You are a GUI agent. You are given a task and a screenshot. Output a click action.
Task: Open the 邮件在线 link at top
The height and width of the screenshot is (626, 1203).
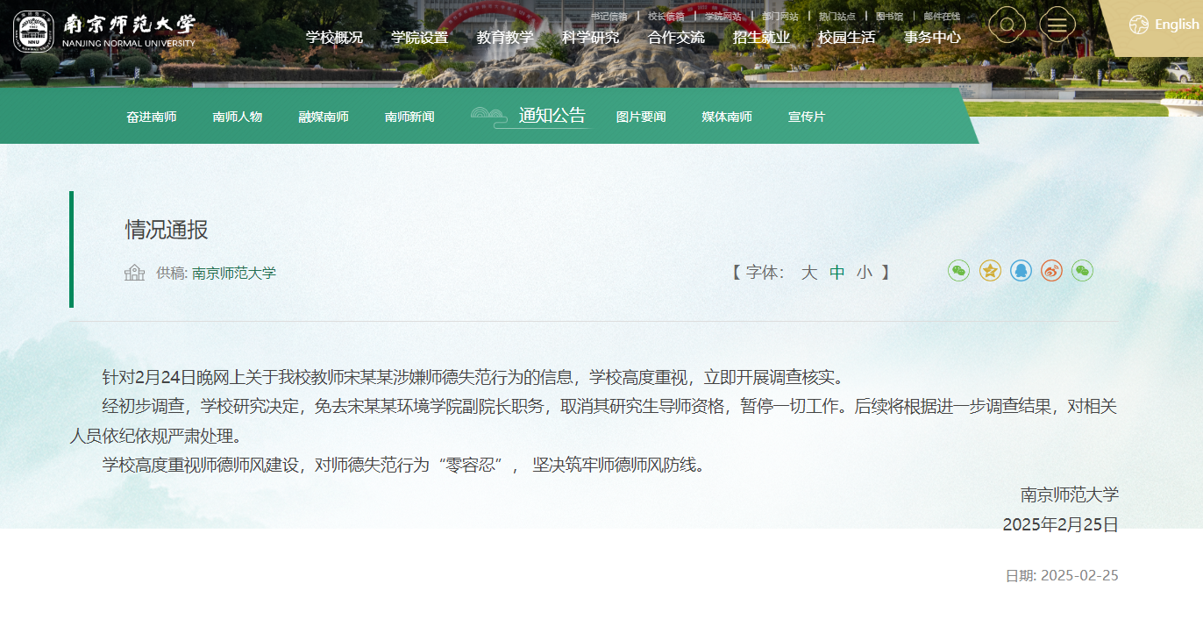(942, 16)
